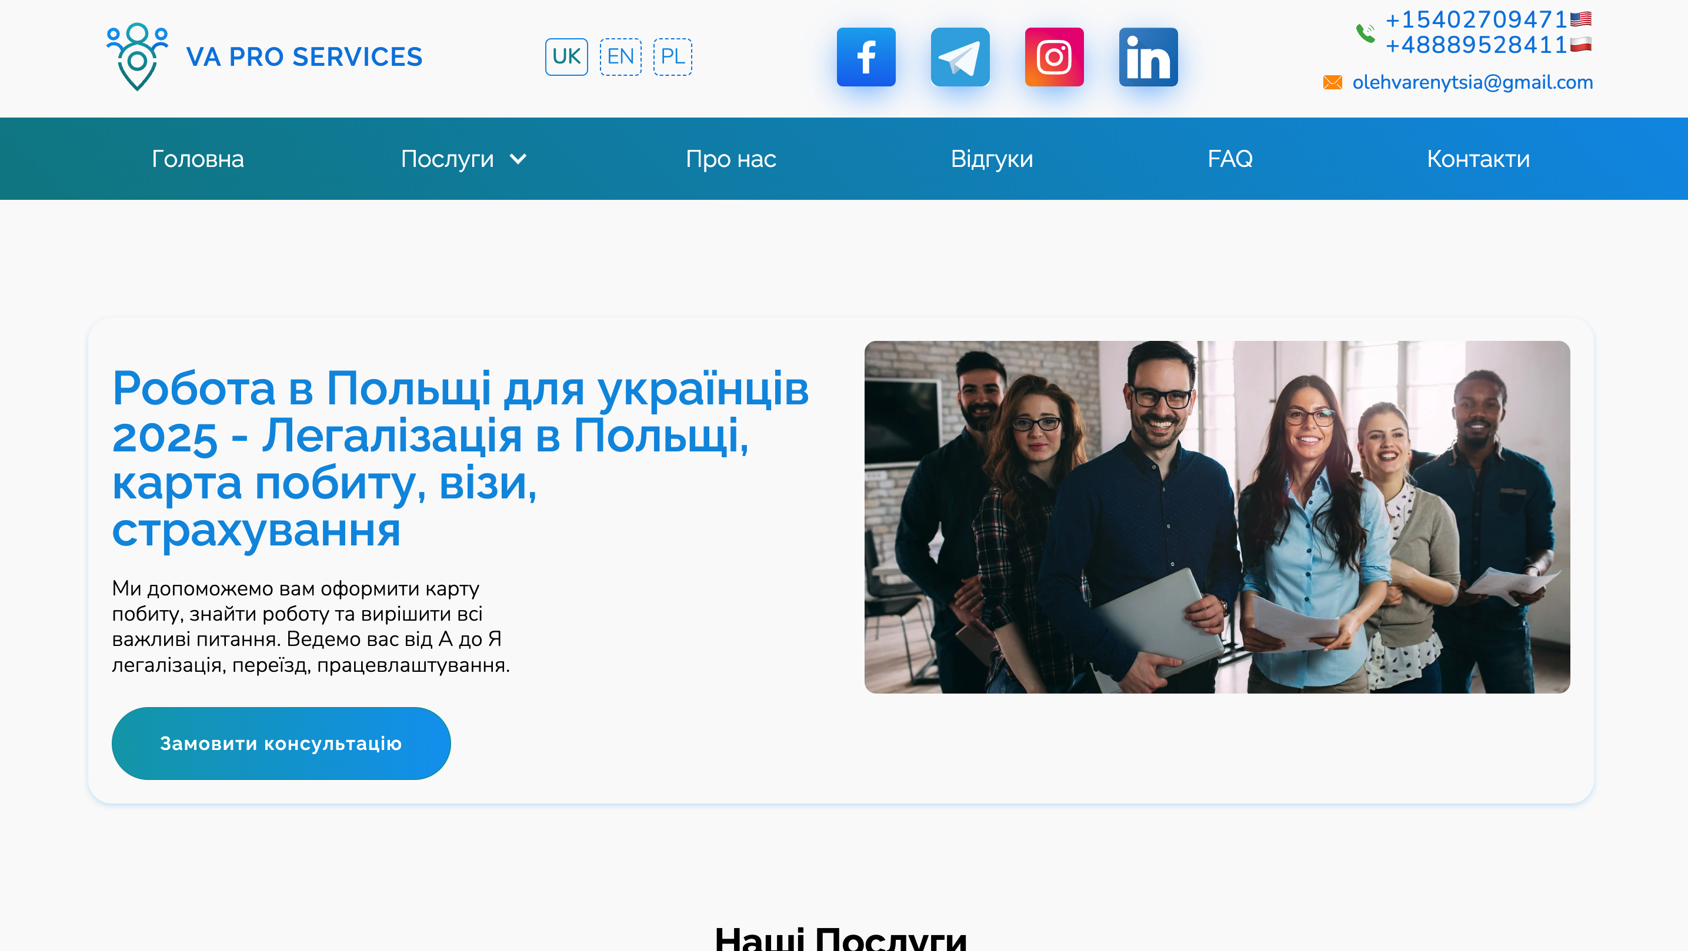Click the Poland flag icon
Viewport: 1688px width, 951px height.
(x=1580, y=45)
